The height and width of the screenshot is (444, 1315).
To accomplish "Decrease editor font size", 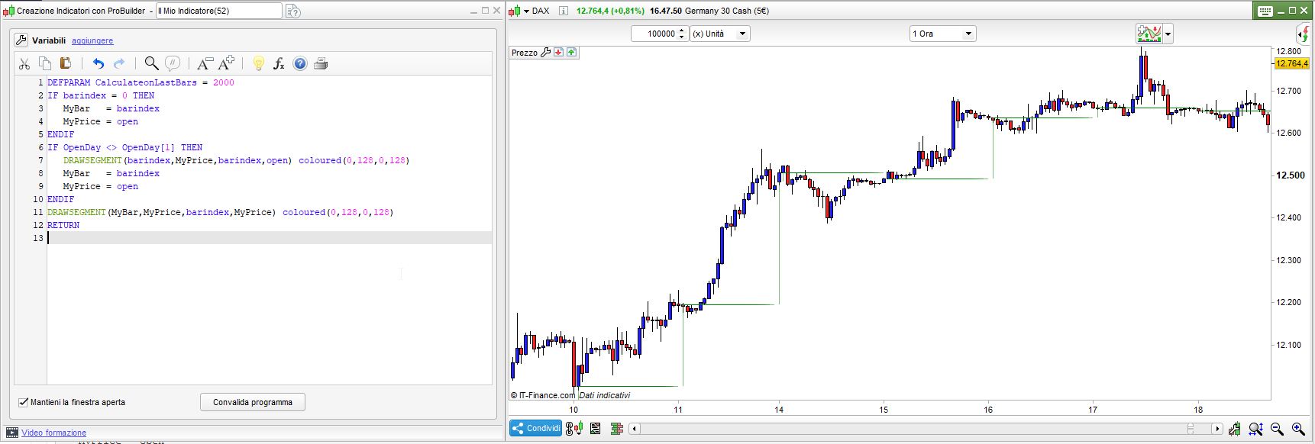I will point(205,64).
